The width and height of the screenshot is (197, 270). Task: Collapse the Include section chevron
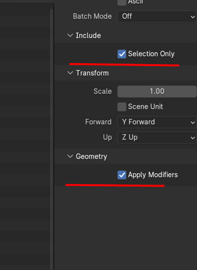pos(70,36)
